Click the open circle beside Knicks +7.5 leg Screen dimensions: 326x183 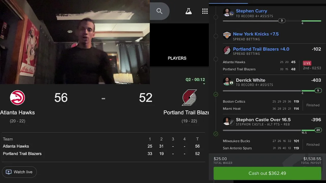tap(216, 36)
